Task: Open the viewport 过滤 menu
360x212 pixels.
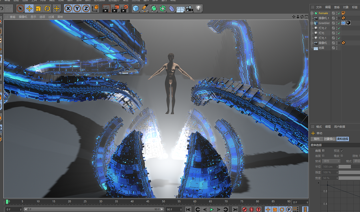Action: point(51,17)
